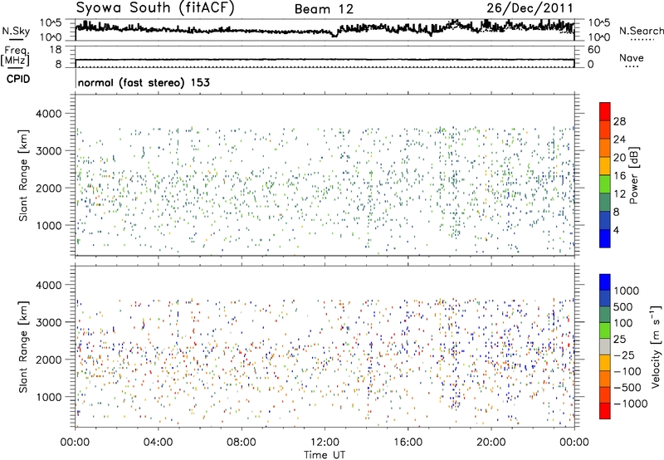Click the '12:00' time tick label
Image resolution: width=664 pixels, height=460 pixels.
click(325, 443)
